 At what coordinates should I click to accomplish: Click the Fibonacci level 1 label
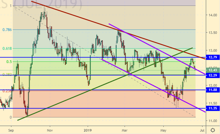pos(11,6)
